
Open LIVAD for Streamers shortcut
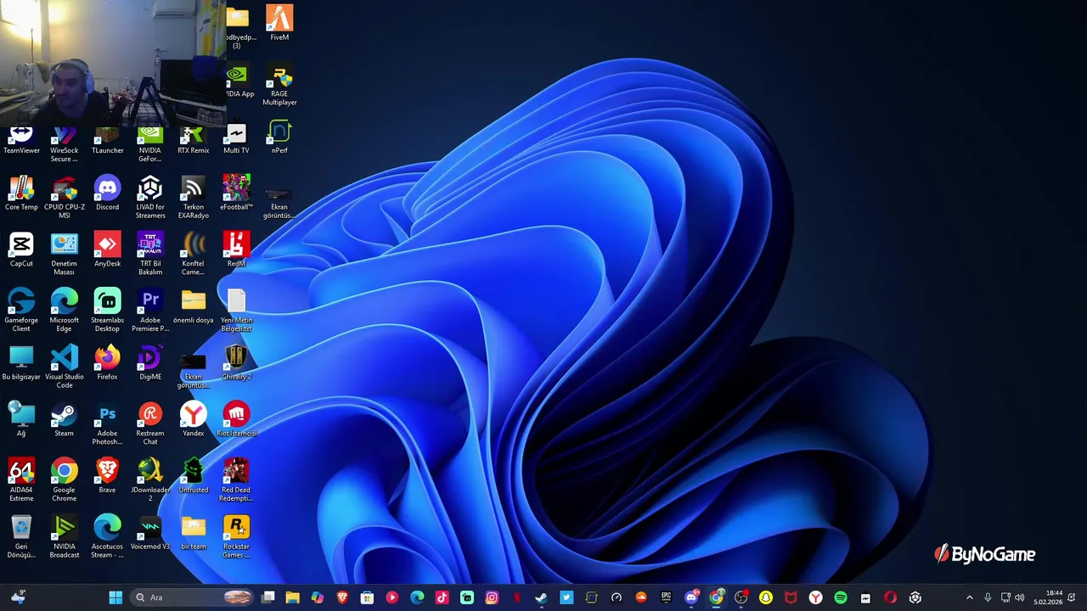tap(150, 198)
